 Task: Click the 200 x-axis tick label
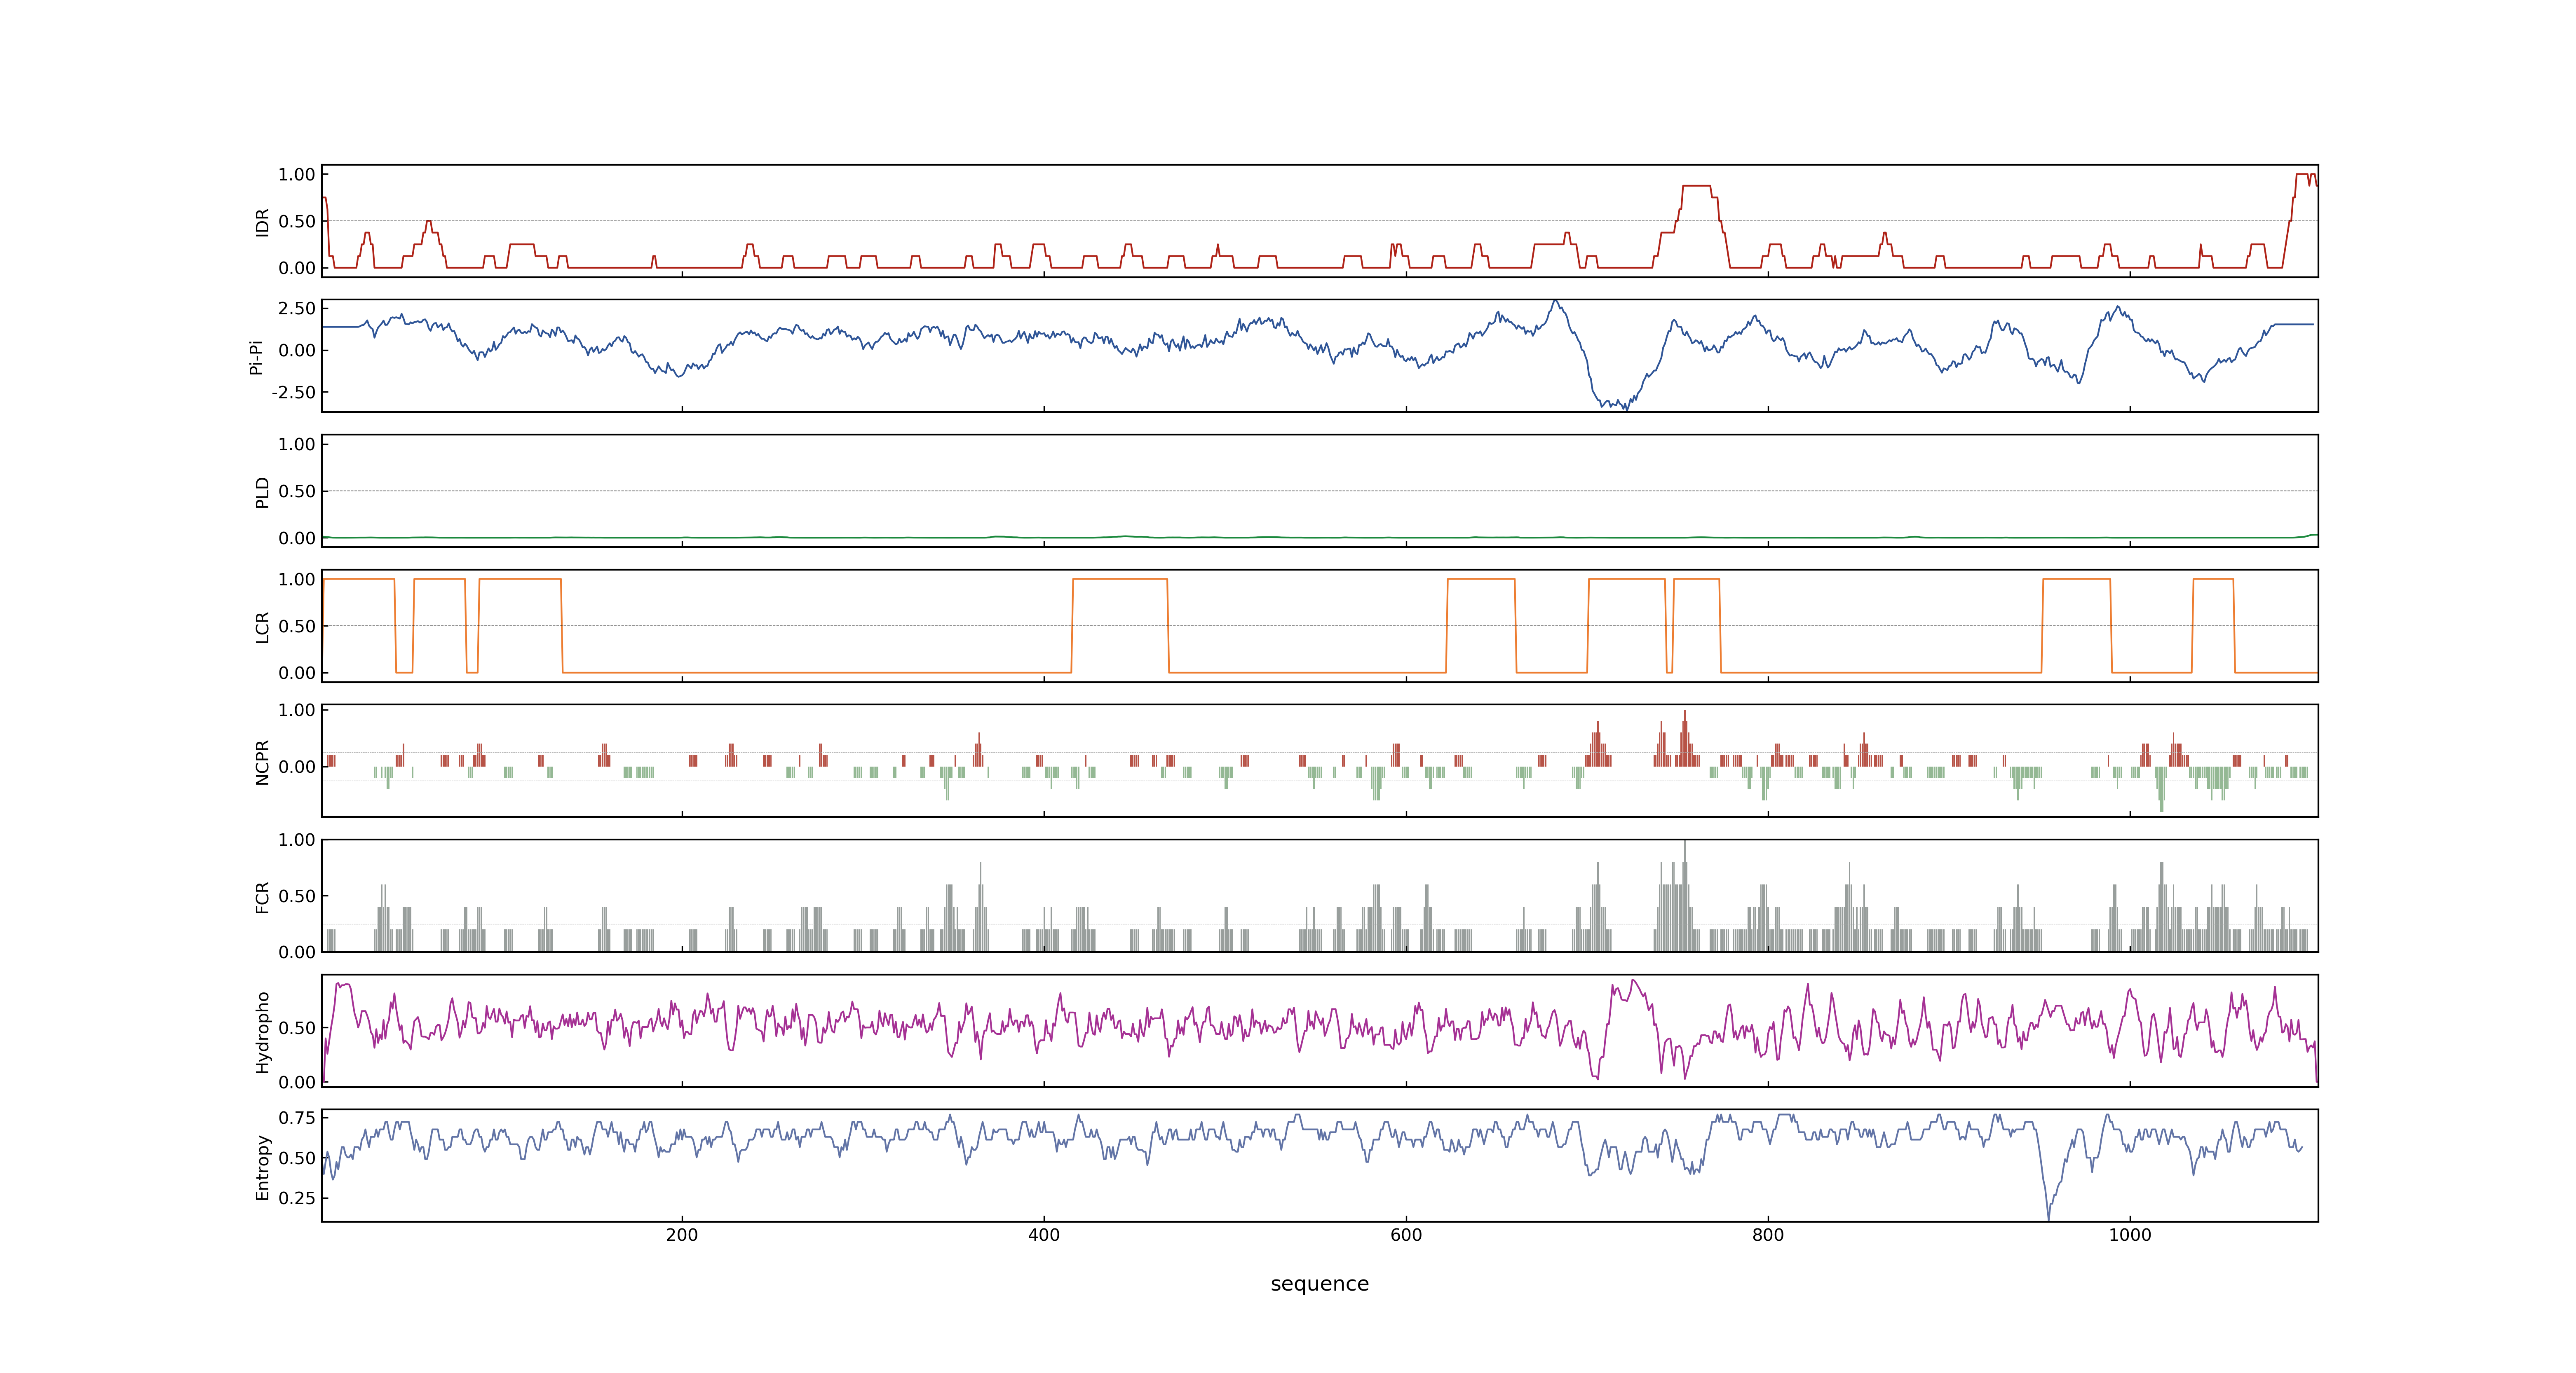(682, 1235)
